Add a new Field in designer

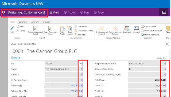click(54, 13)
